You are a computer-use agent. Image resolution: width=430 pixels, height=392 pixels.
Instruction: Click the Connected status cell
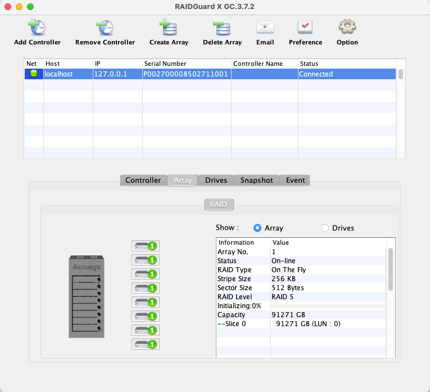point(347,74)
